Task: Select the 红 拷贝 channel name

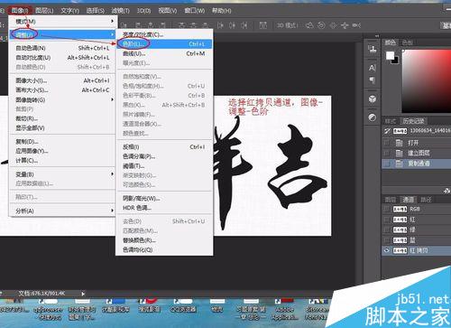Action: coord(419,250)
